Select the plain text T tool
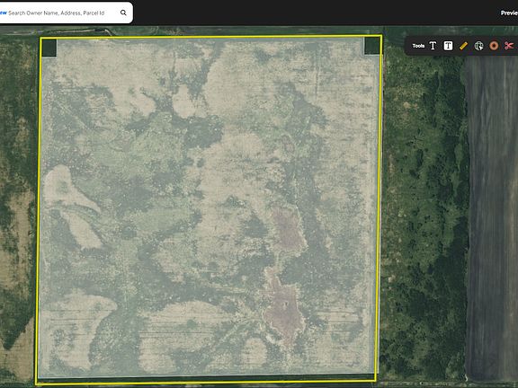The width and height of the screenshot is (518, 388). point(433,46)
